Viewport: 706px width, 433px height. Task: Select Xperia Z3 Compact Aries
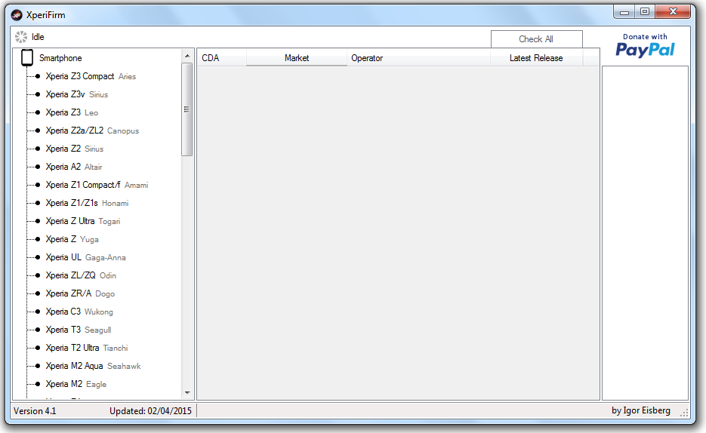(91, 76)
